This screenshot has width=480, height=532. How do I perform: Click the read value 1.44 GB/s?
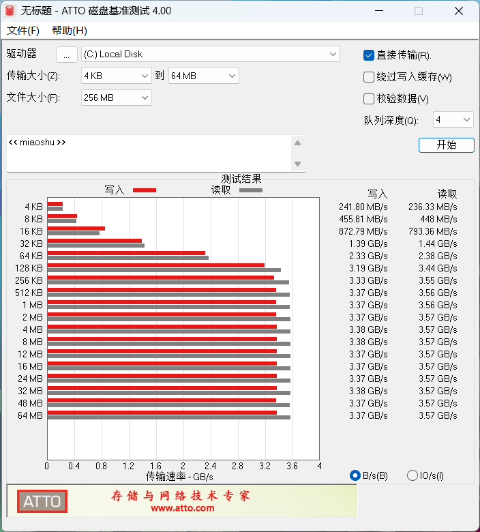(x=438, y=243)
